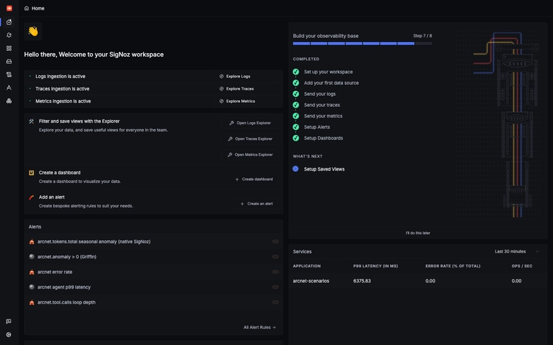Click the tag pill on arcnet error rate row
The image size is (553, 345).
pos(275,272)
